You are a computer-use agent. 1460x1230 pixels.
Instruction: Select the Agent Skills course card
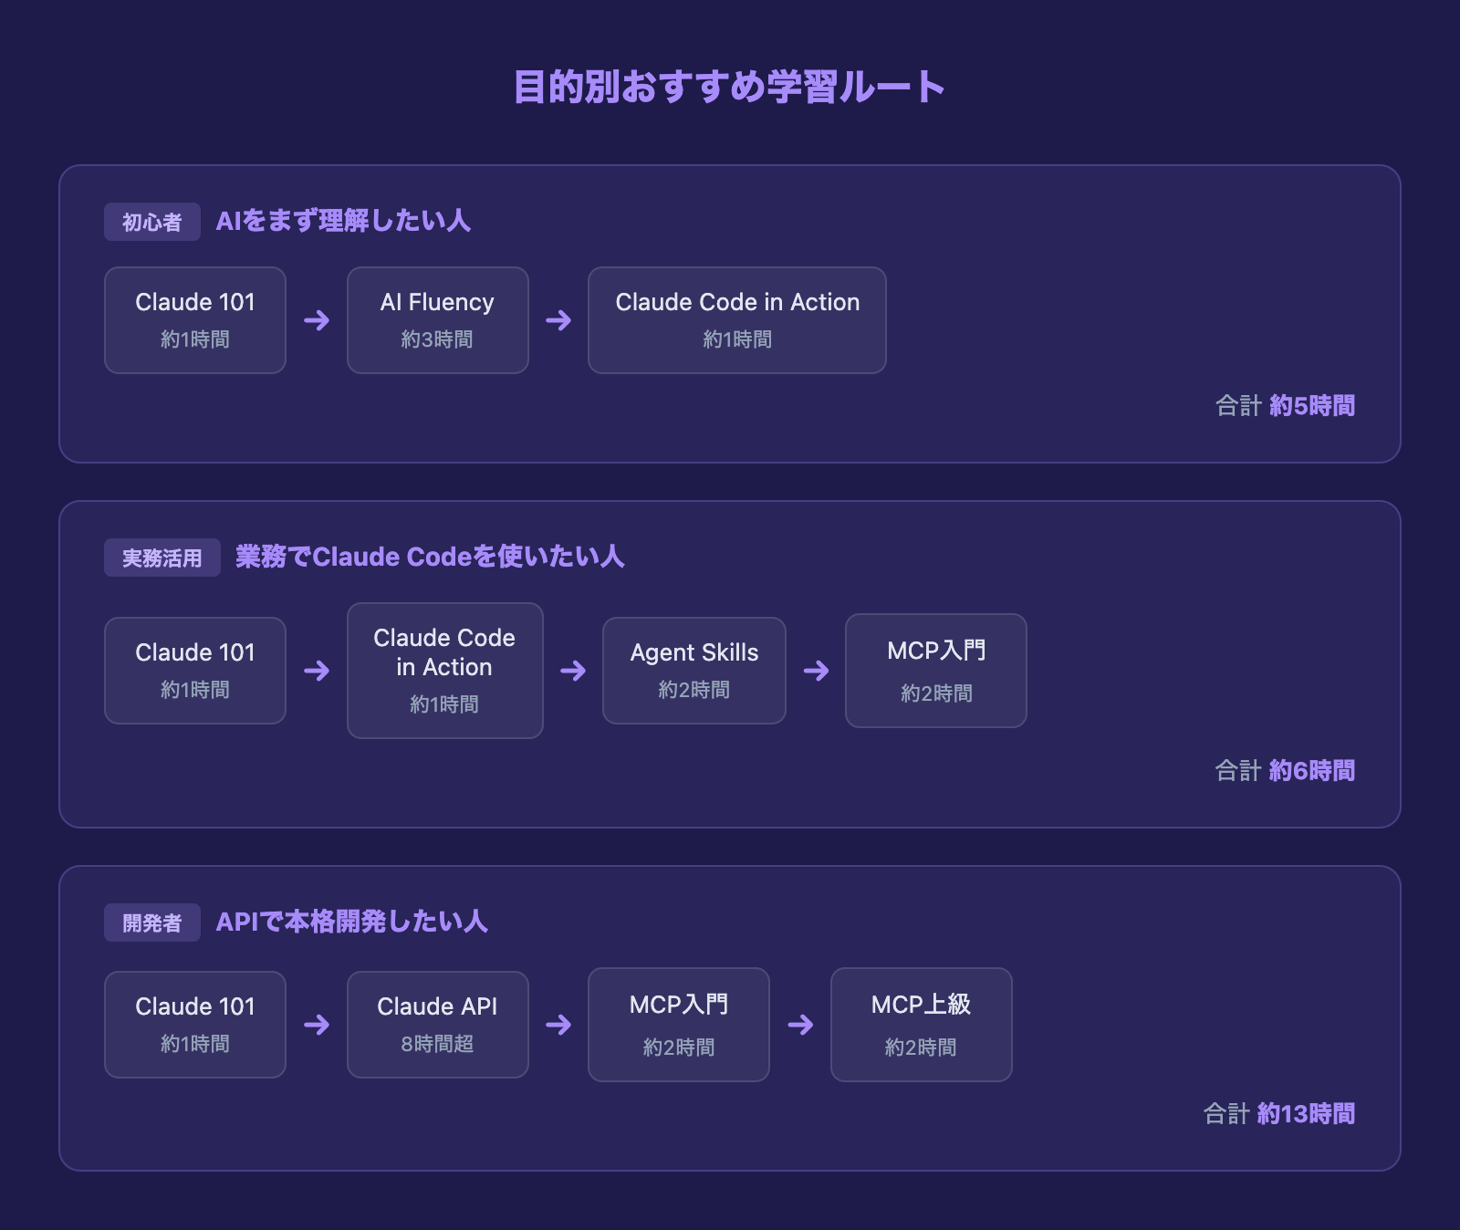click(x=693, y=671)
